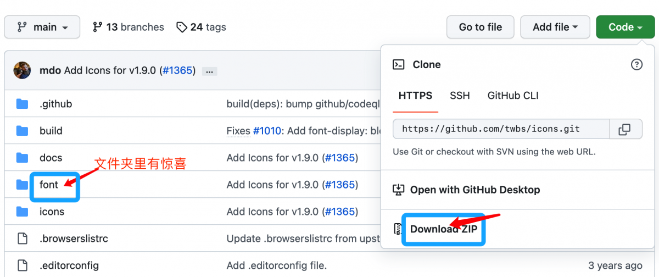Expand the commit message ellipsis
Screen dimensions: 659x277
click(210, 71)
